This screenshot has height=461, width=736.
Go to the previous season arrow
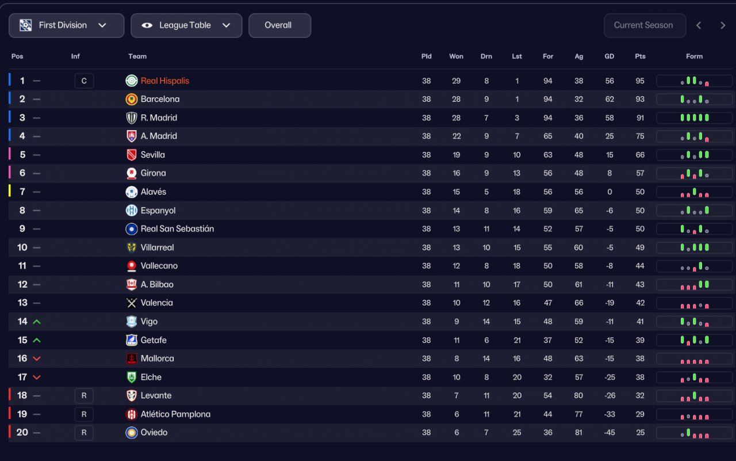[699, 25]
